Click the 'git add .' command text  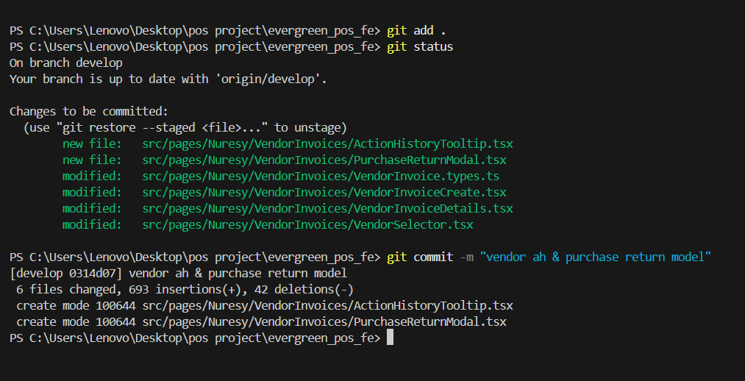coord(413,31)
